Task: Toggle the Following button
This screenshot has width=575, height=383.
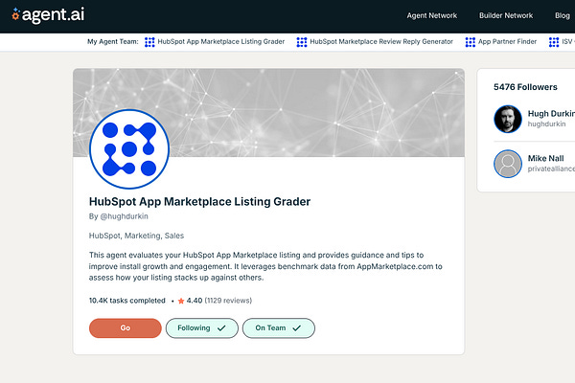Action: 201,328
